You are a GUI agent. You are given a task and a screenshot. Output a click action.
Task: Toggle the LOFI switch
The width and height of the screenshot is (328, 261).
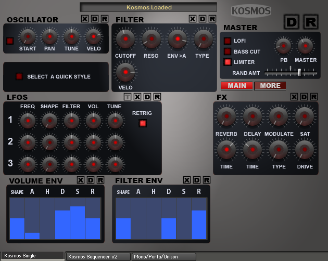[x=228, y=41]
